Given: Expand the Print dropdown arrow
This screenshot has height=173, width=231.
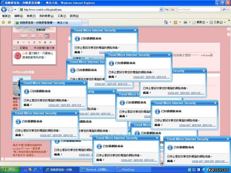Looking at the screenshot, I should pos(190,22).
